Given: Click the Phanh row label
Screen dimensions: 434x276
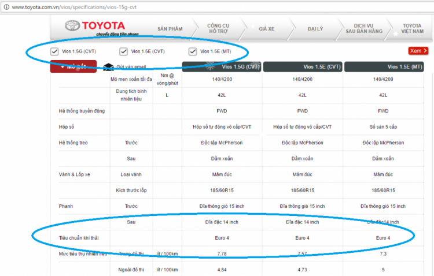Looking at the screenshot, I should coord(66,206).
